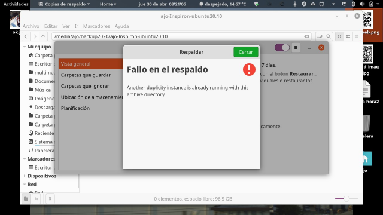Click the cloud sync tray icon
The height and width of the screenshot is (215, 383).
point(313,4)
